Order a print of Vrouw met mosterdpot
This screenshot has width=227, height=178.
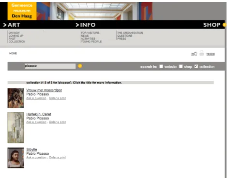tap(57, 98)
